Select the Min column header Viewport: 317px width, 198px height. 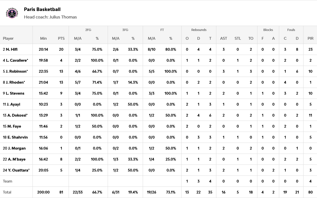[x=43, y=38]
